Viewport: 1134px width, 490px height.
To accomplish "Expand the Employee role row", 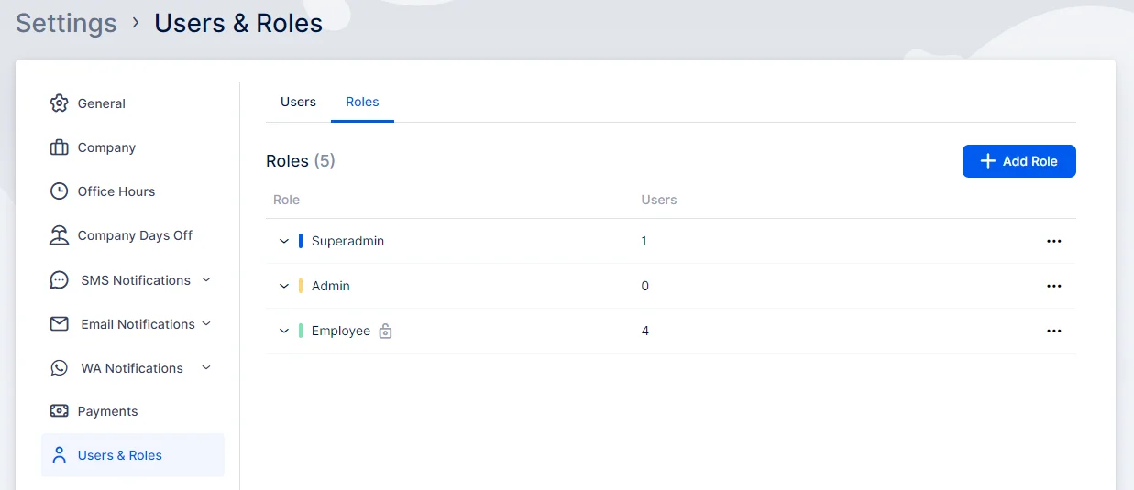I will click(284, 331).
